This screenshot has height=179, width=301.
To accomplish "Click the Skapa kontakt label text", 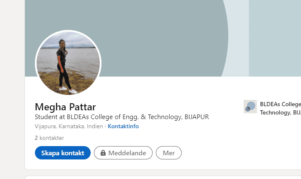I will (63, 153).
